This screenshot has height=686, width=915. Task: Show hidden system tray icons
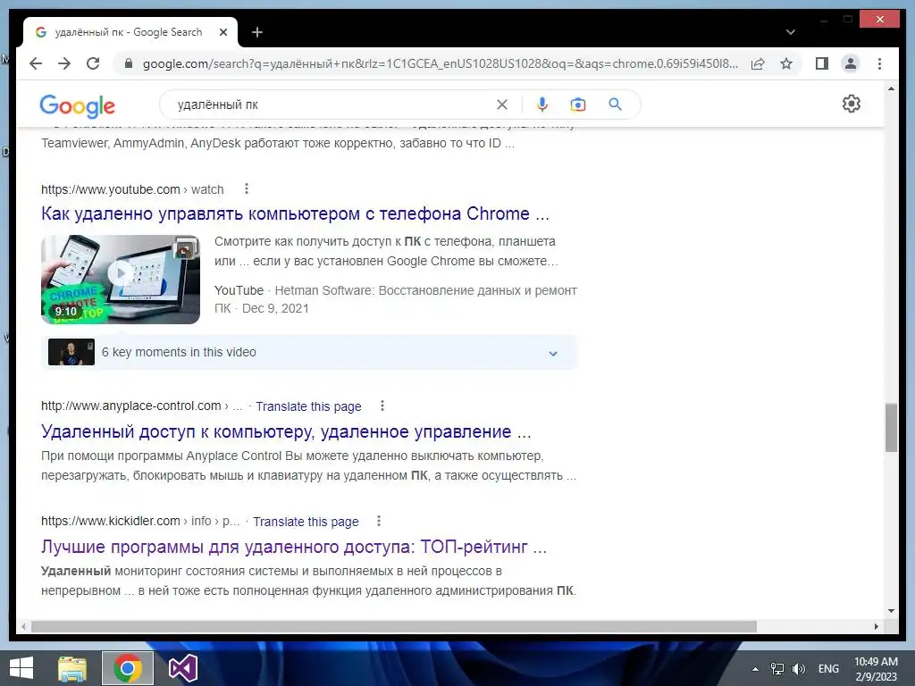[x=755, y=669]
